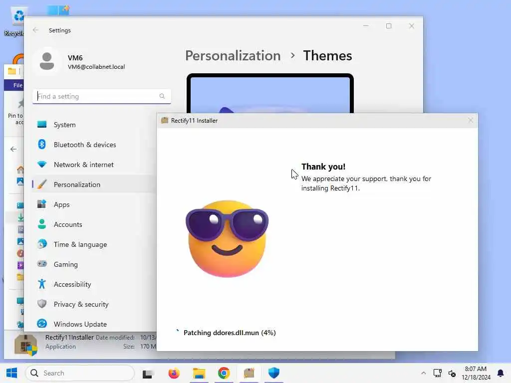
Task: Select Personalization in settings sidebar
Action: coord(94,185)
